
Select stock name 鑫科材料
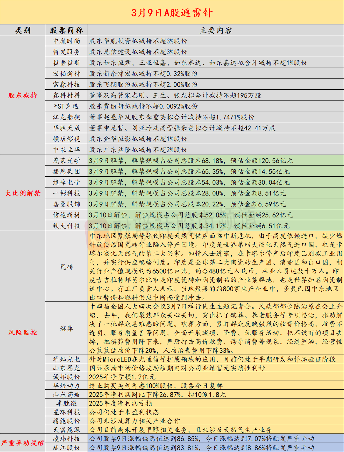[x=66, y=96]
